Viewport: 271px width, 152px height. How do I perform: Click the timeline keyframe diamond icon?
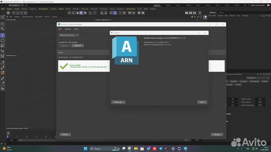click(8, 133)
